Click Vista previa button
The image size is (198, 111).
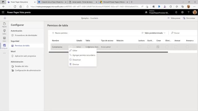(x=174, y=18)
